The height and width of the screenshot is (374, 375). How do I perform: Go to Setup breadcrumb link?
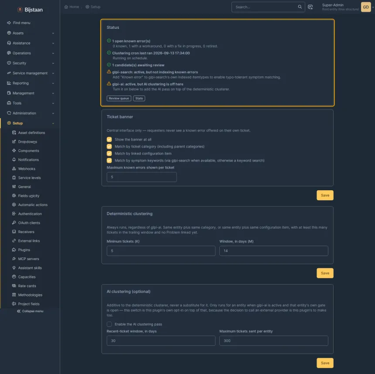coord(93,7)
